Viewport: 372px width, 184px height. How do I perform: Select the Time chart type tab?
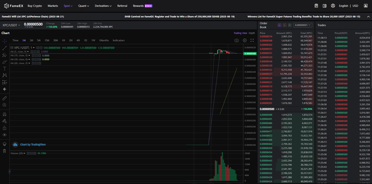pos(15,41)
